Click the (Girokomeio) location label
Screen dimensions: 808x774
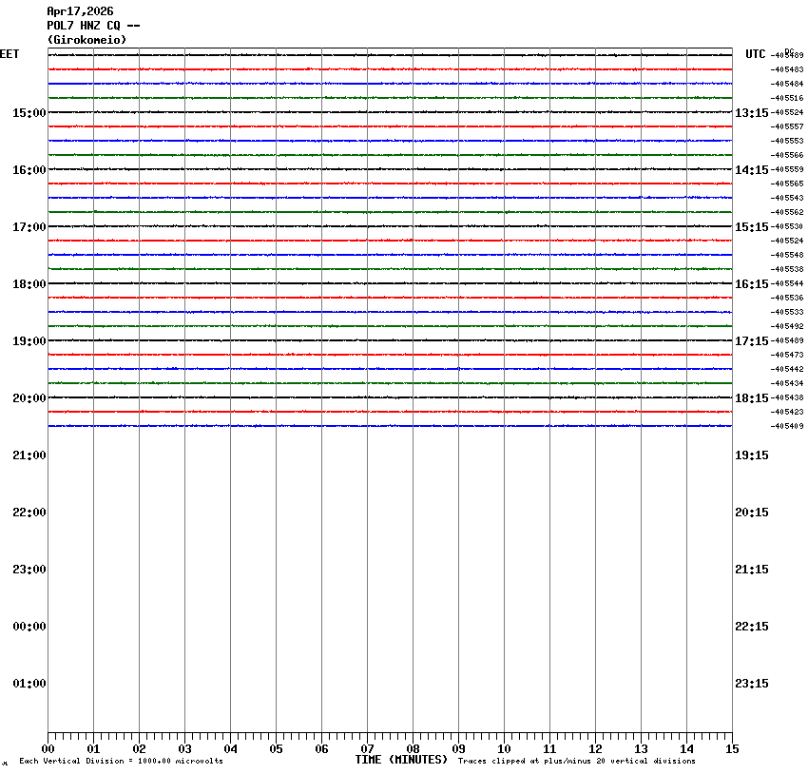[87, 40]
